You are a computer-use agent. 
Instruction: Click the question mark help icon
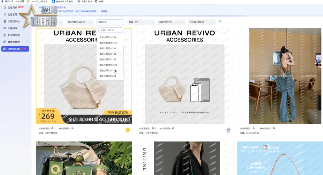tap(220, 22)
